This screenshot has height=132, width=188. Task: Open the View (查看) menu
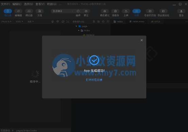[40, 4]
